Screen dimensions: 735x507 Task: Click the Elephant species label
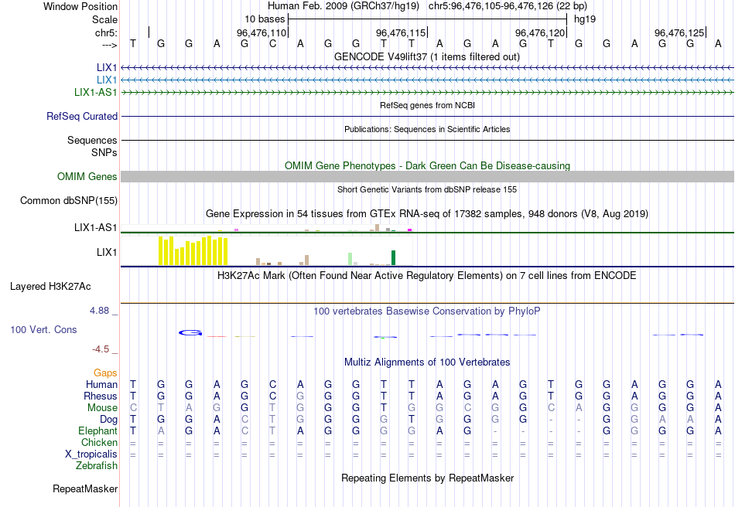tap(98, 430)
